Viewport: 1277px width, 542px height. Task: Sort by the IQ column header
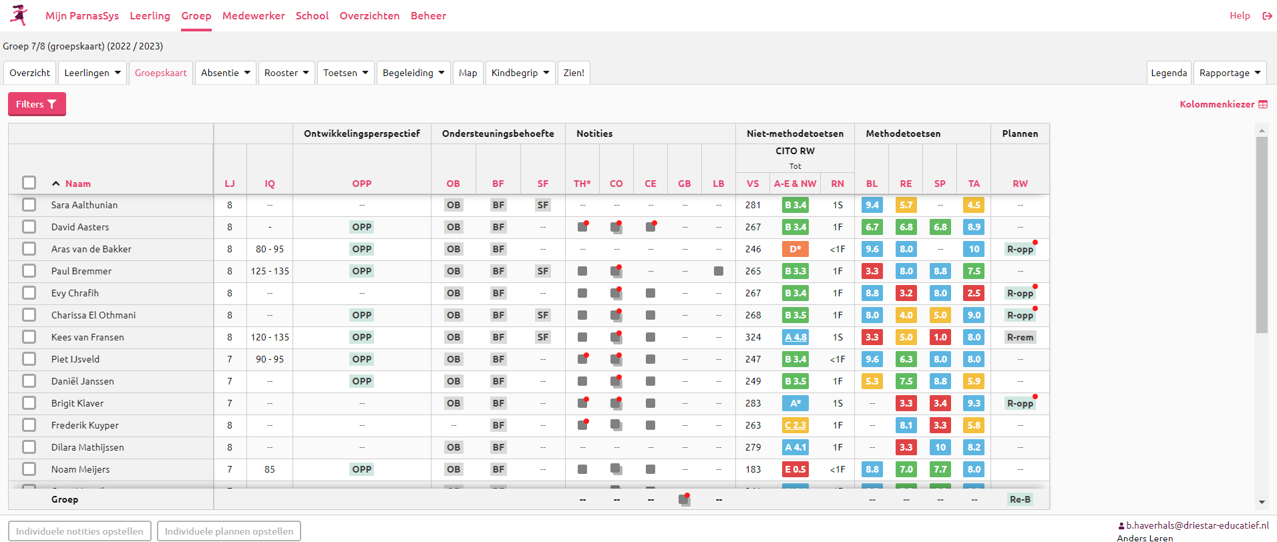click(270, 184)
